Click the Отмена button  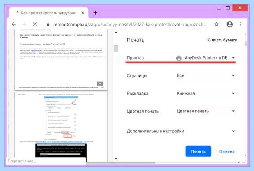(227, 152)
